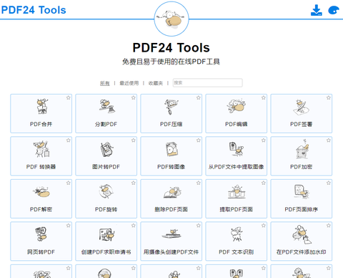The width and height of the screenshot is (343, 278).
Task: Favorite the PDF 转换器 tool with its star
Action: pos(69,140)
